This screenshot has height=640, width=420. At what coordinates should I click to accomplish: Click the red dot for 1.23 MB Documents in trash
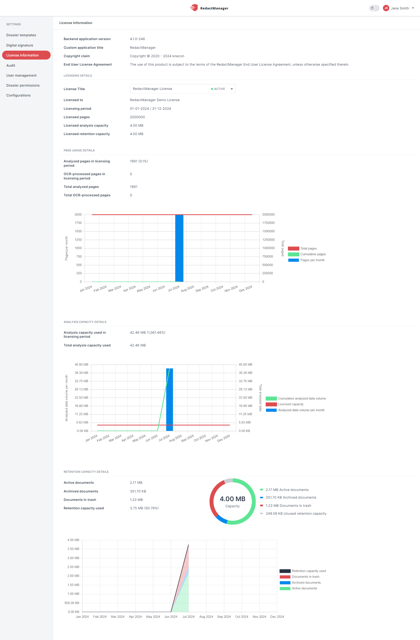coord(261,505)
